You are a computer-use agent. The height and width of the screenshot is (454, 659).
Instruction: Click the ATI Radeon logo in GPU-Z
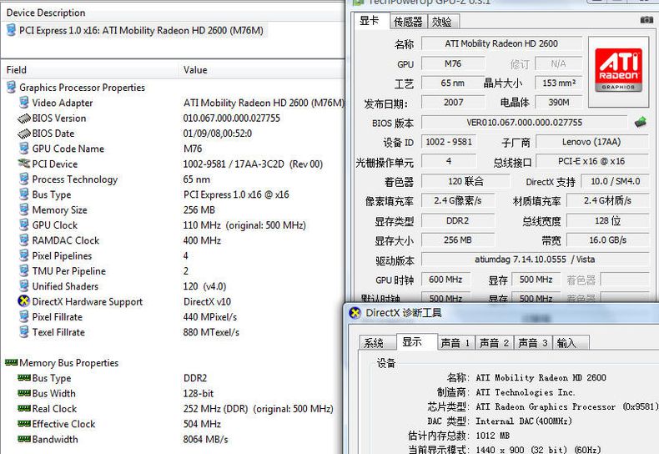(x=618, y=71)
